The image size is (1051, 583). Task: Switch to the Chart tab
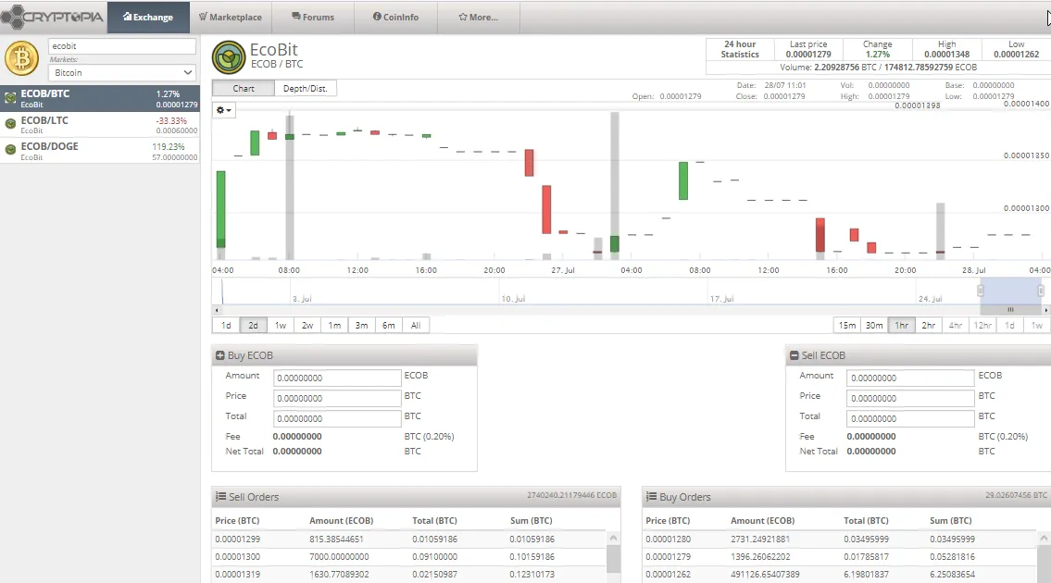[x=244, y=89]
